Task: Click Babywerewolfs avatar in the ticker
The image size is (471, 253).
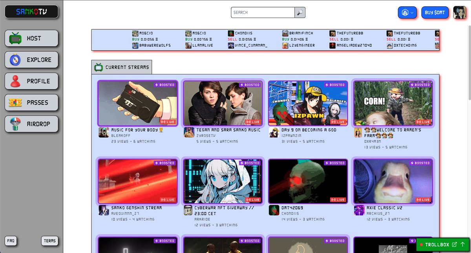Action: tap(135, 45)
